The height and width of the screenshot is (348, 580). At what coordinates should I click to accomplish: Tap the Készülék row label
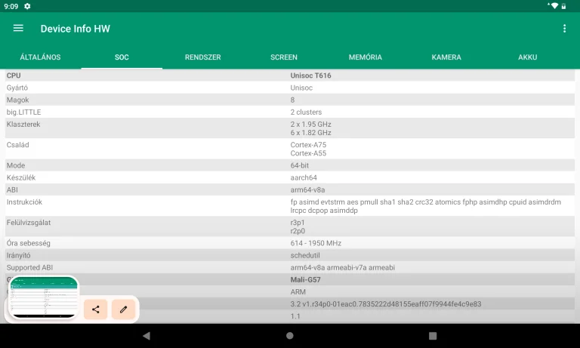pyautogui.click(x=21, y=177)
